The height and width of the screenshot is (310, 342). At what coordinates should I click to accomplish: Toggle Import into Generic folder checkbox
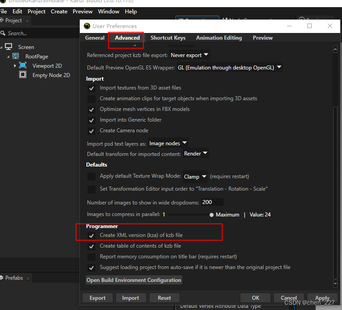pyautogui.click(x=91, y=120)
